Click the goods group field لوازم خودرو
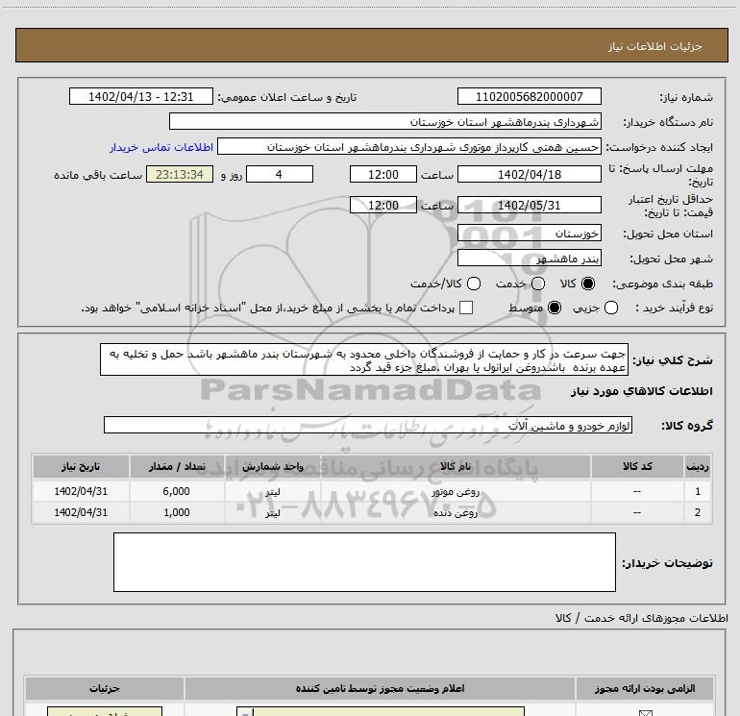 coord(368,425)
